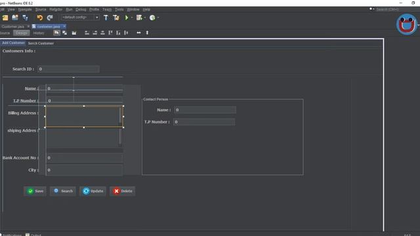Click the Search button
This screenshot has width=420, height=236.
click(x=63, y=191)
